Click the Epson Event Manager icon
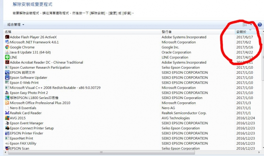 pos(7,123)
